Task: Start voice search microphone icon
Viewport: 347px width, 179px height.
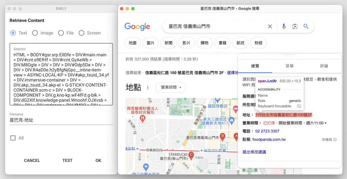Action: tap(284, 26)
